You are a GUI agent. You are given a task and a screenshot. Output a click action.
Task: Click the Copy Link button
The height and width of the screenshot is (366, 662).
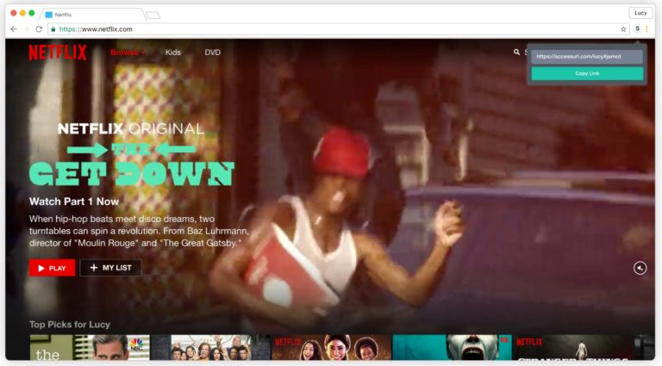[x=587, y=73]
